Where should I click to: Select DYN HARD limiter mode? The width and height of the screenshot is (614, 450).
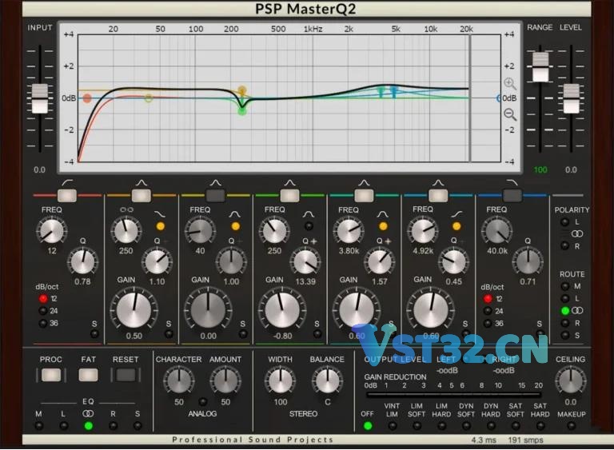pyautogui.click(x=491, y=426)
